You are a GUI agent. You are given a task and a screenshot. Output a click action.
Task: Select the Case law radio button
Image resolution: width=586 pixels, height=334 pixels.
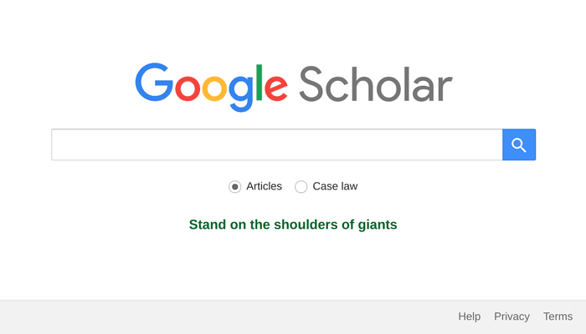(301, 187)
